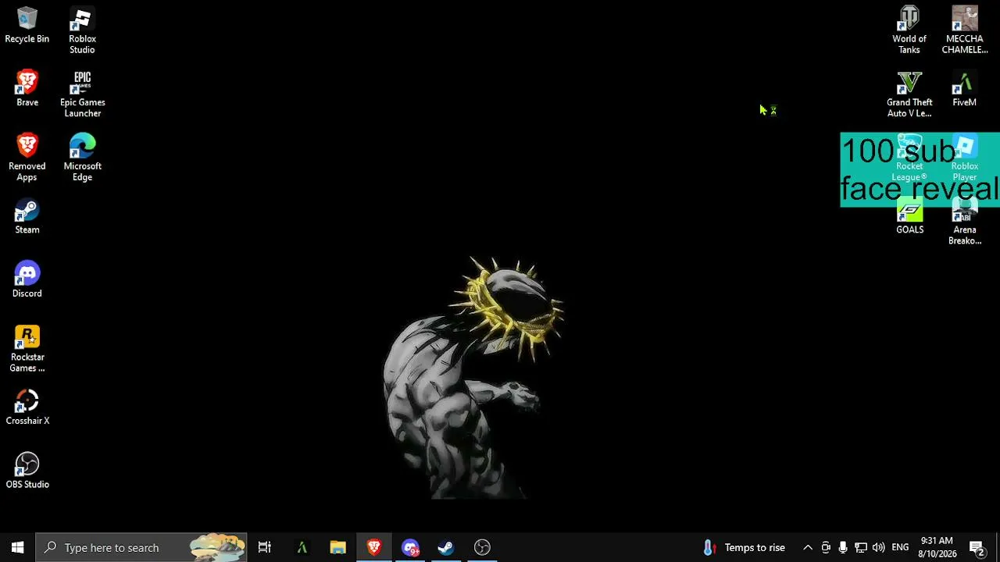1000x562 pixels.
Task: Click the search highlights picture in search box
Action: click(x=217, y=547)
